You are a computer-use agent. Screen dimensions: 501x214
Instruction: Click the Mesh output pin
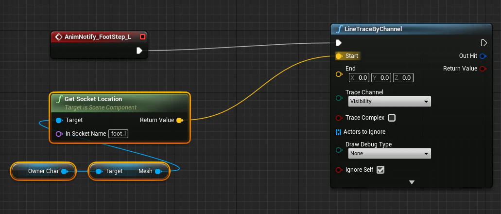tap(158, 172)
